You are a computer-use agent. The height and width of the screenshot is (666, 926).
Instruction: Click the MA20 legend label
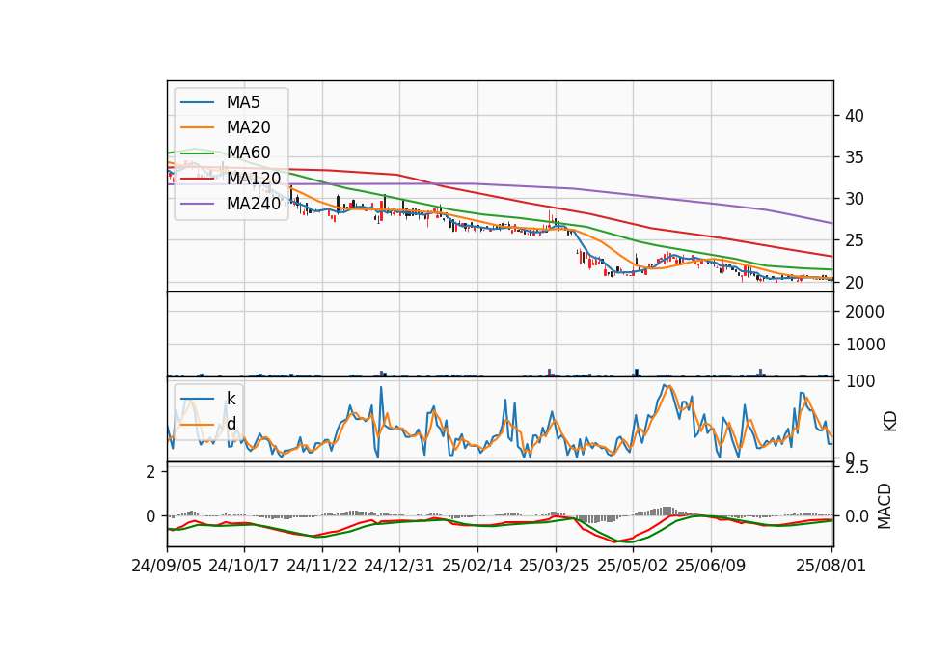[248, 127]
